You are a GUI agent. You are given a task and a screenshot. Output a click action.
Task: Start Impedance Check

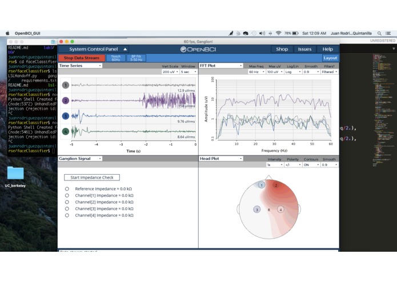[x=92, y=178]
